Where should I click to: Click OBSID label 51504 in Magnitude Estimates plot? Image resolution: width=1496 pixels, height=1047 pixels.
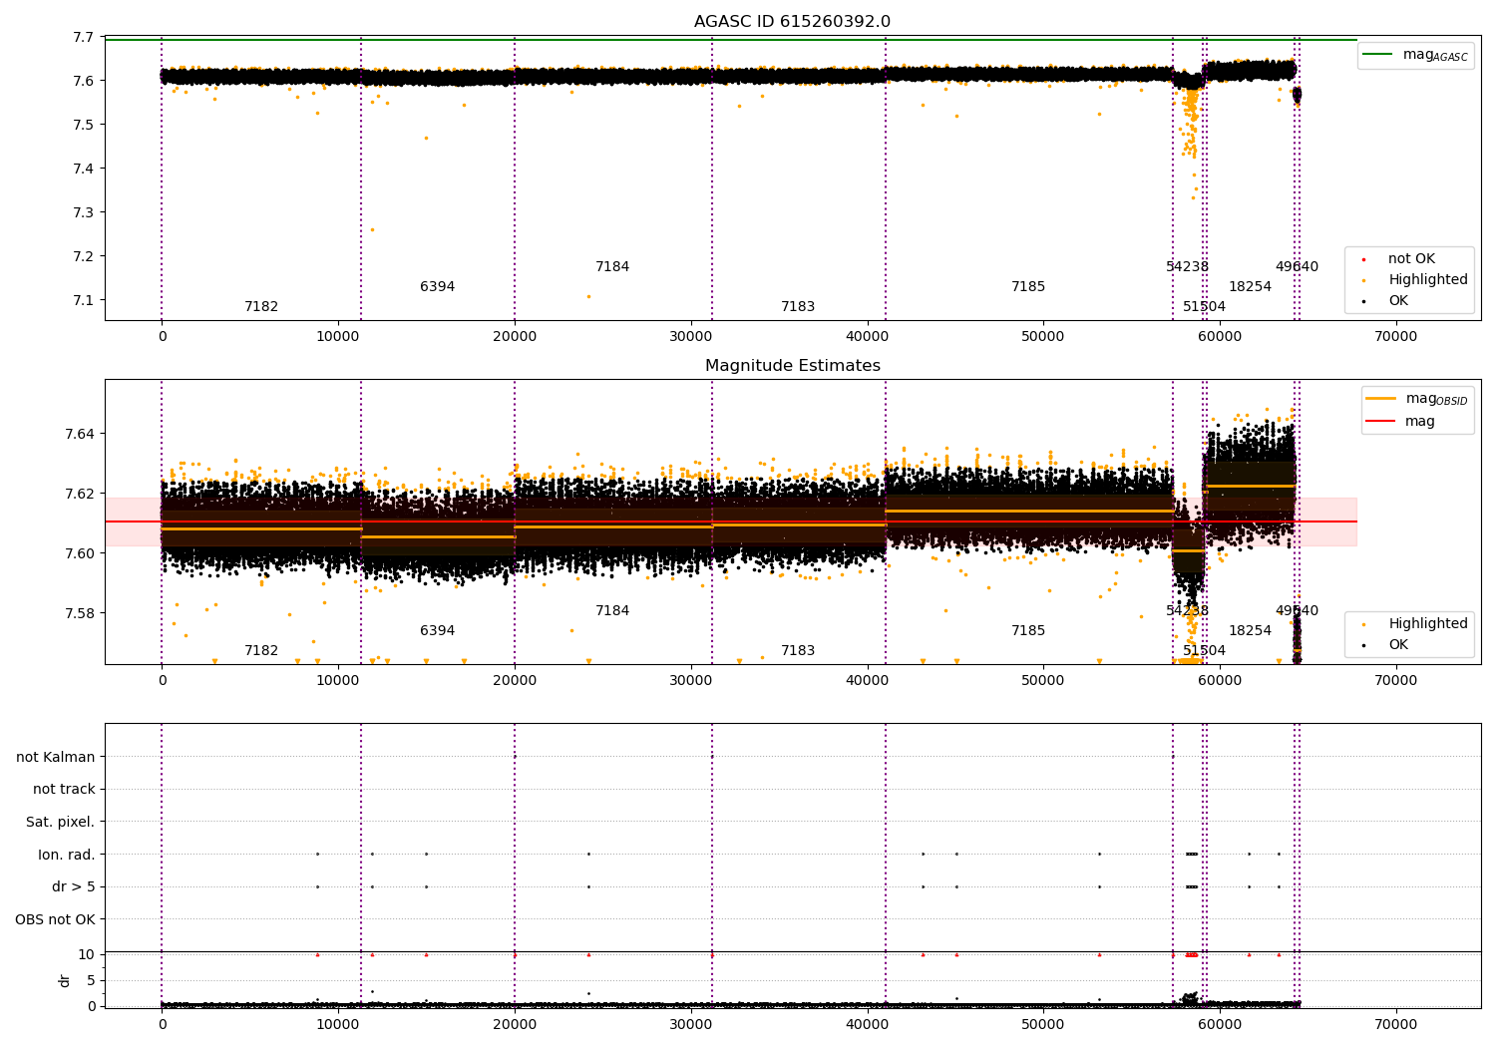(x=1204, y=651)
